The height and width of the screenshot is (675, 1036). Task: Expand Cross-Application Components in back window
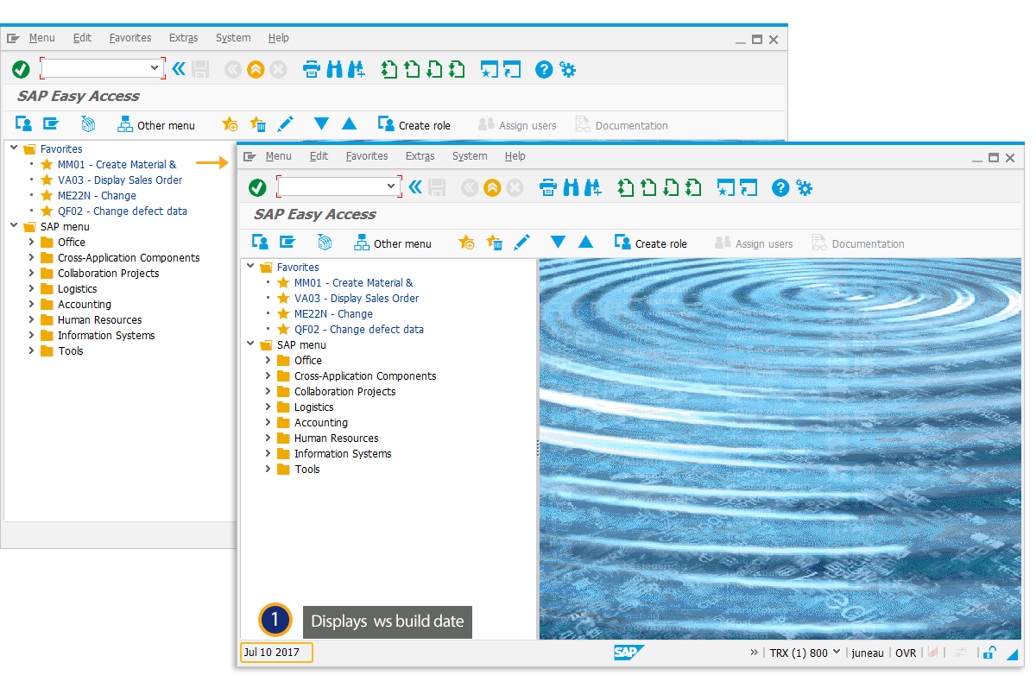click(x=32, y=257)
